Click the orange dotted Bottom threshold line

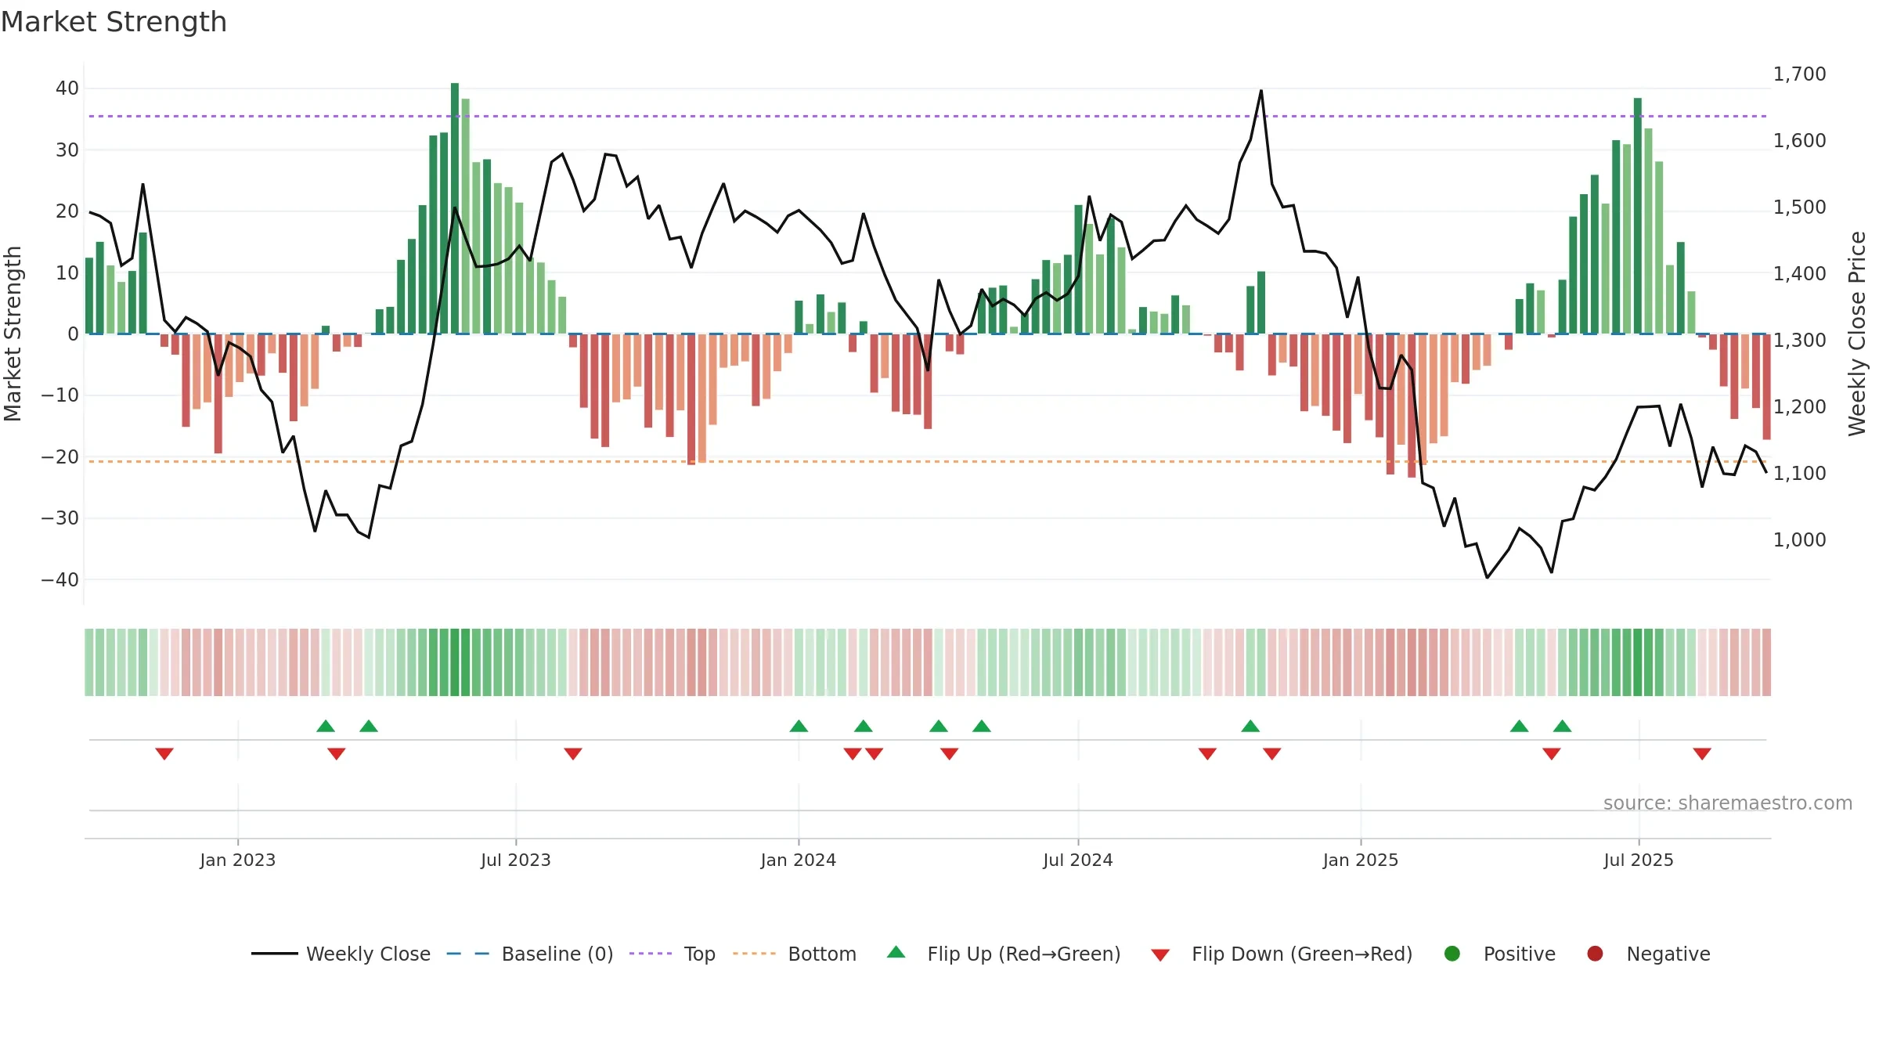coord(928,462)
